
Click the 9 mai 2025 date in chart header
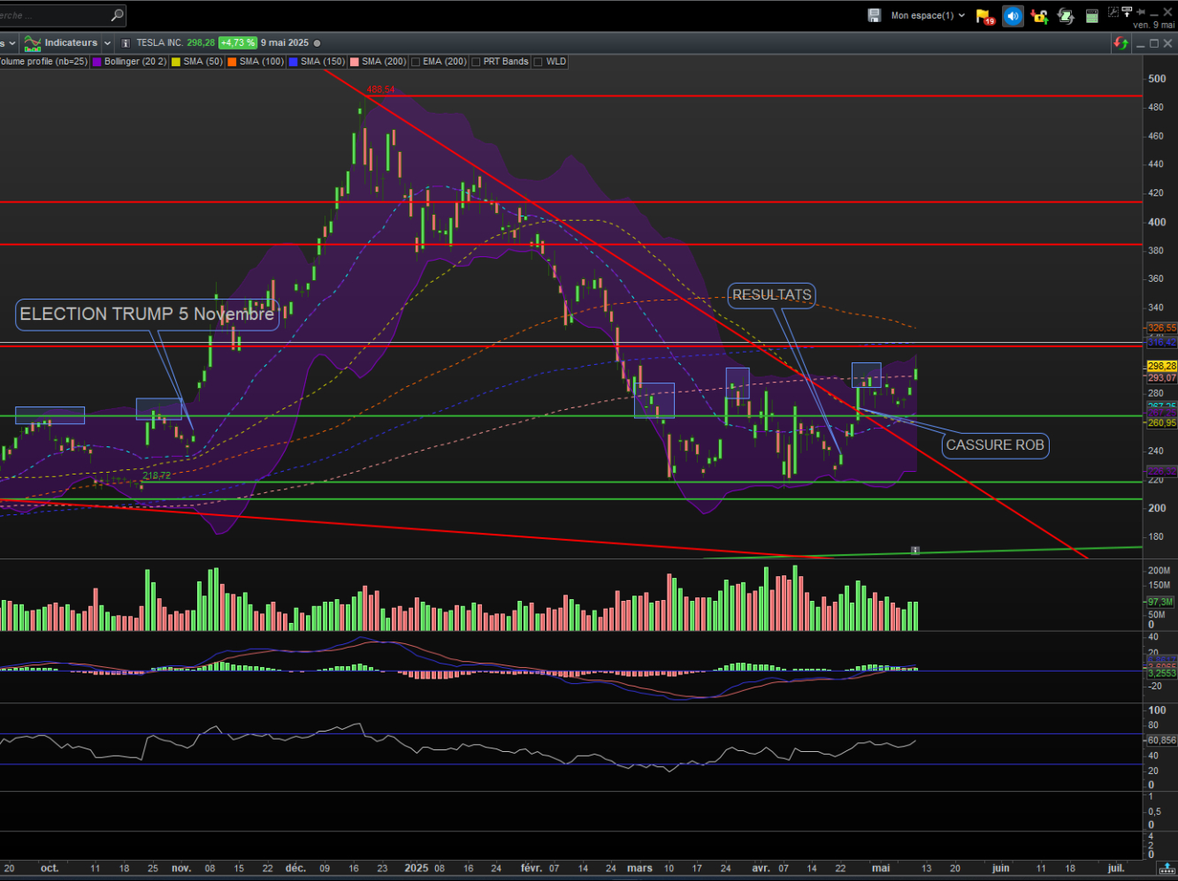point(285,43)
